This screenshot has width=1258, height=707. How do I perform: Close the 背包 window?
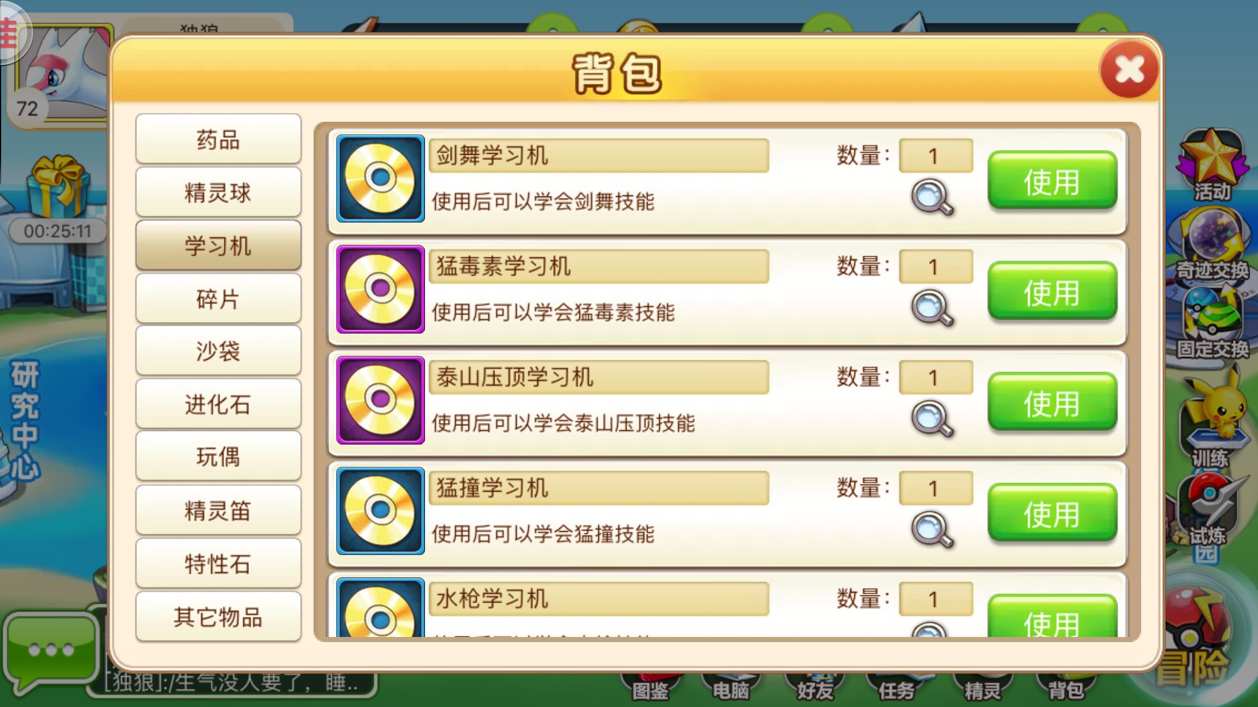(1129, 69)
